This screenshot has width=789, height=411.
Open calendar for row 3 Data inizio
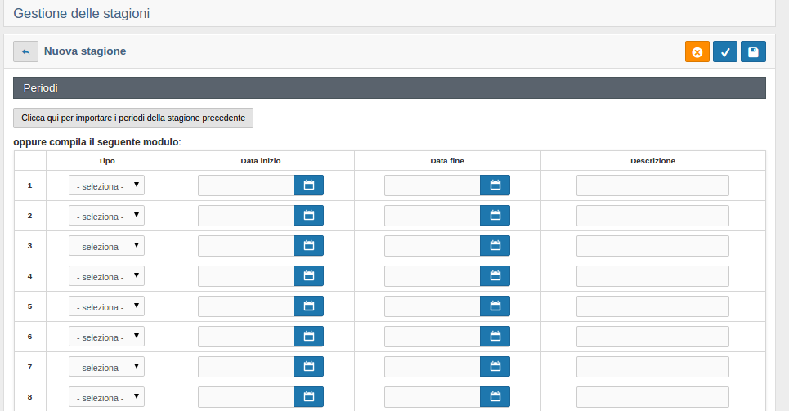pos(308,245)
